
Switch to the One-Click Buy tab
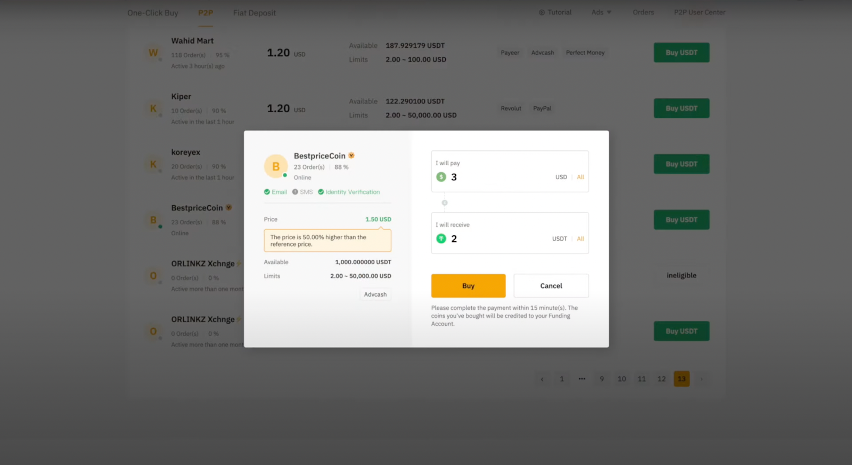point(153,13)
